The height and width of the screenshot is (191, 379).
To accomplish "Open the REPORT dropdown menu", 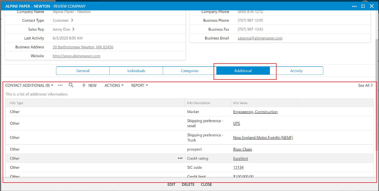I will [140, 86].
